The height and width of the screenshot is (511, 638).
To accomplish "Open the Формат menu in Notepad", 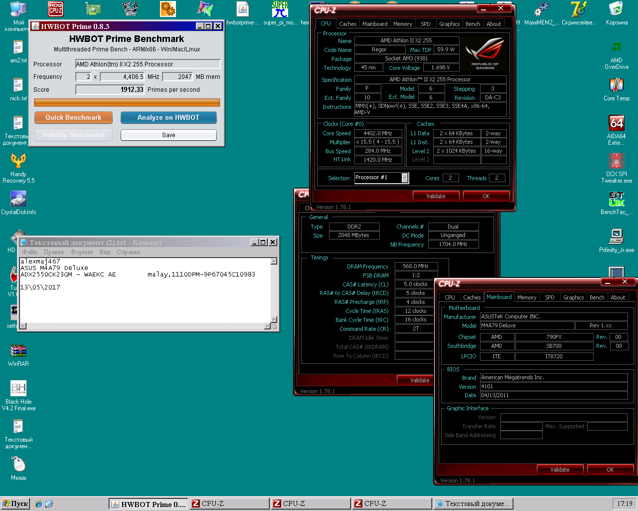I will (x=82, y=252).
